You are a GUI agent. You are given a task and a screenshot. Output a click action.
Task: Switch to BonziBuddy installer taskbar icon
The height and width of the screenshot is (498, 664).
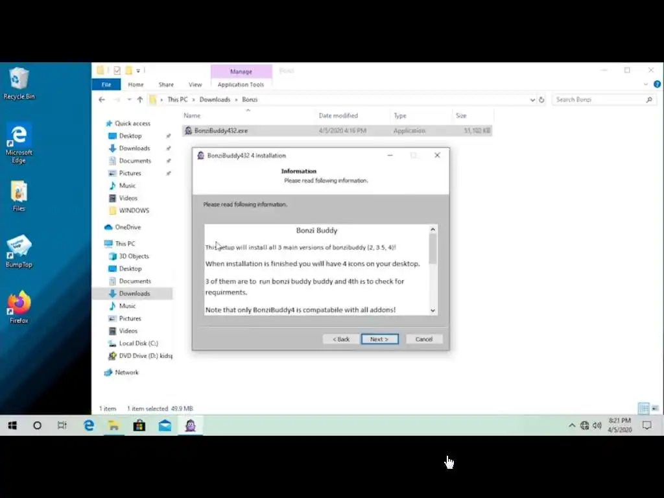point(191,425)
